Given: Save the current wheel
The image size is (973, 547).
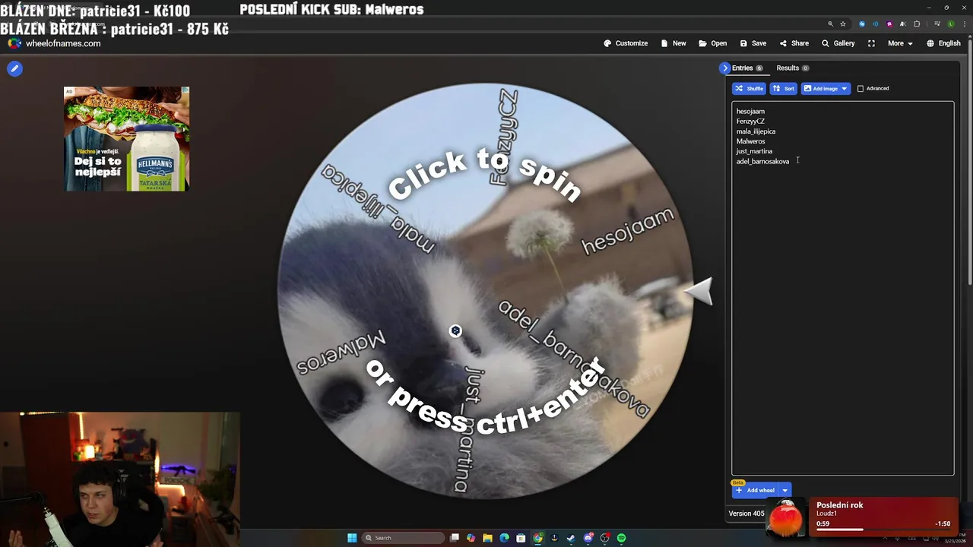Looking at the screenshot, I should click(753, 43).
